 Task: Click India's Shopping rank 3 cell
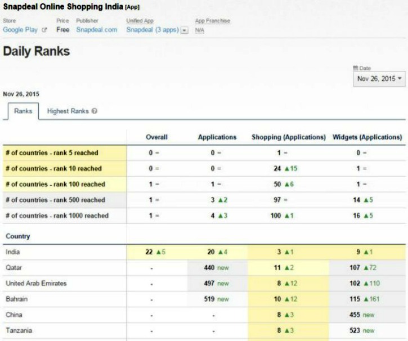(289, 252)
